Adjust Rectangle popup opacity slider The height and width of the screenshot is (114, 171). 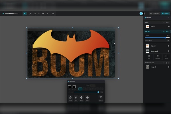86,92
